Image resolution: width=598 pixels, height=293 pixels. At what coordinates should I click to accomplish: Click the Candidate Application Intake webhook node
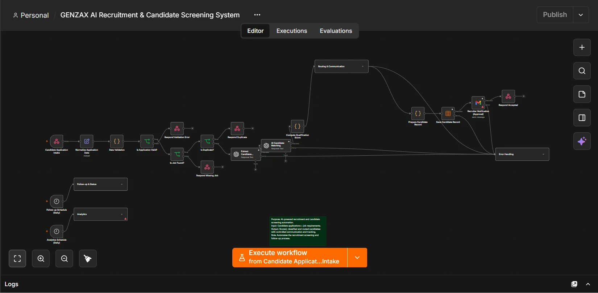(x=57, y=141)
